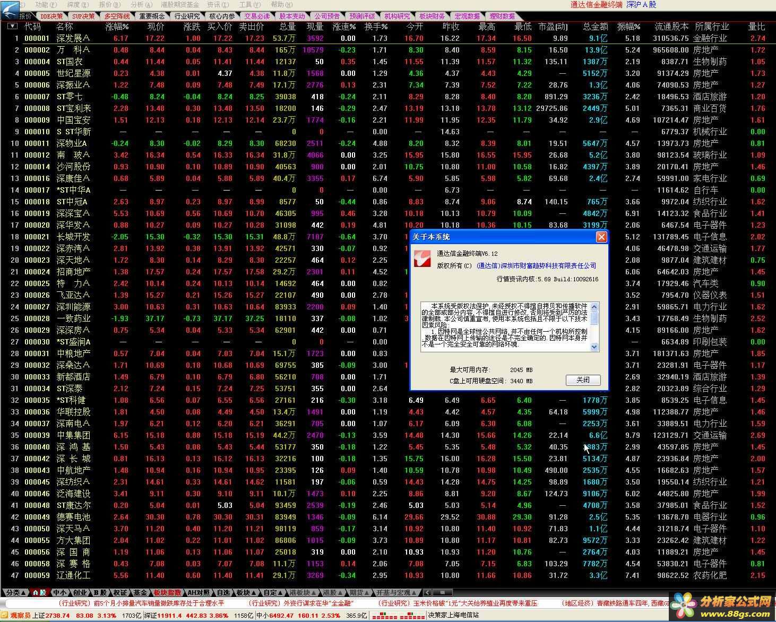The width and height of the screenshot is (776, 622).
Task: Select the 机构研究 tab
Action: [x=397, y=16]
